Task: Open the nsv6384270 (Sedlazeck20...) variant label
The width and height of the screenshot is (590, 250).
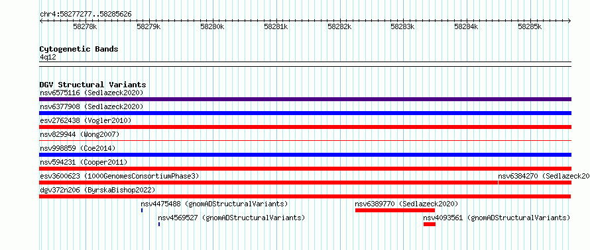Action: (x=544, y=176)
